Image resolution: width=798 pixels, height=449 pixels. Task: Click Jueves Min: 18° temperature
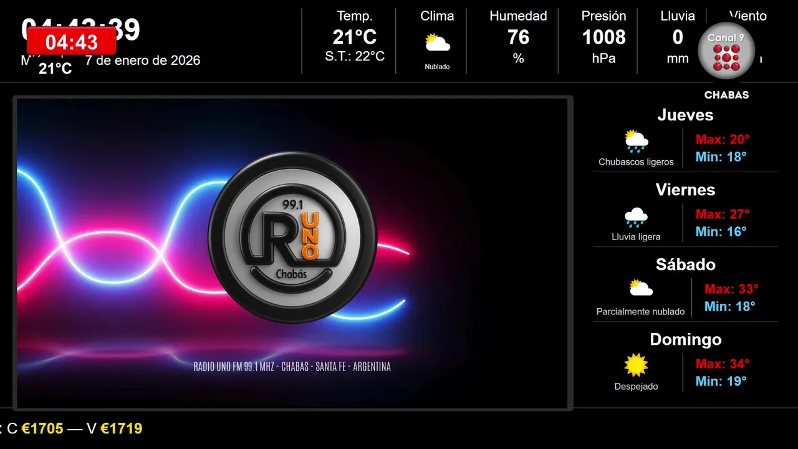click(721, 157)
